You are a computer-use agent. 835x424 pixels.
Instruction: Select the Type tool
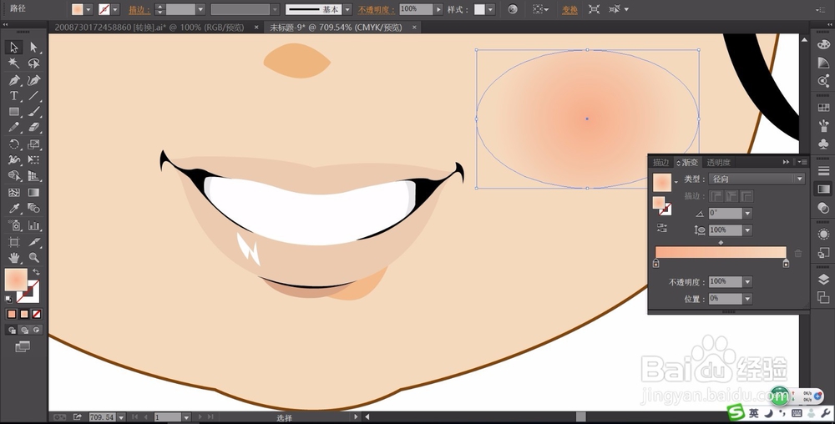tap(14, 96)
